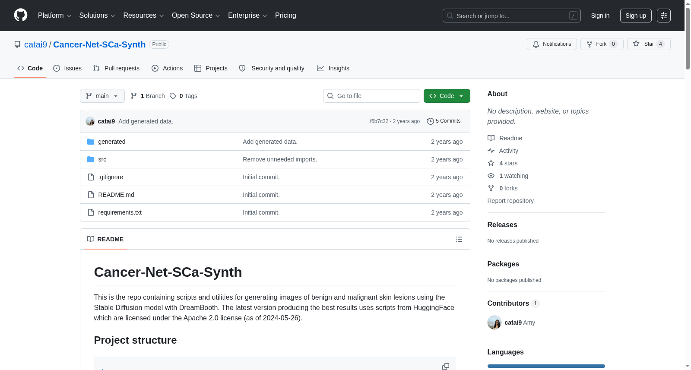The image size is (691, 370).
Task: Click the requirements.txt file icon
Action: tap(91, 212)
